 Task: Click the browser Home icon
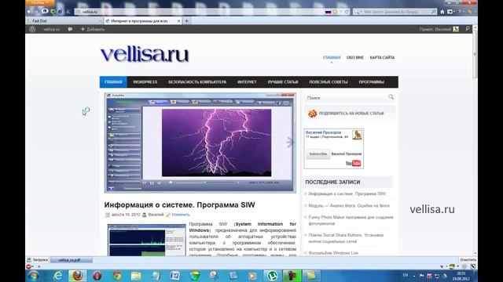[442, 12]
